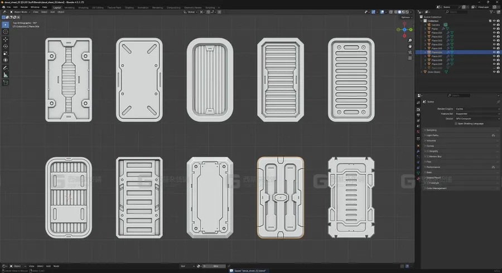Select the Annotate pencil tool
The height and width of the screenshot is (273, 502).
coord(6,68)
